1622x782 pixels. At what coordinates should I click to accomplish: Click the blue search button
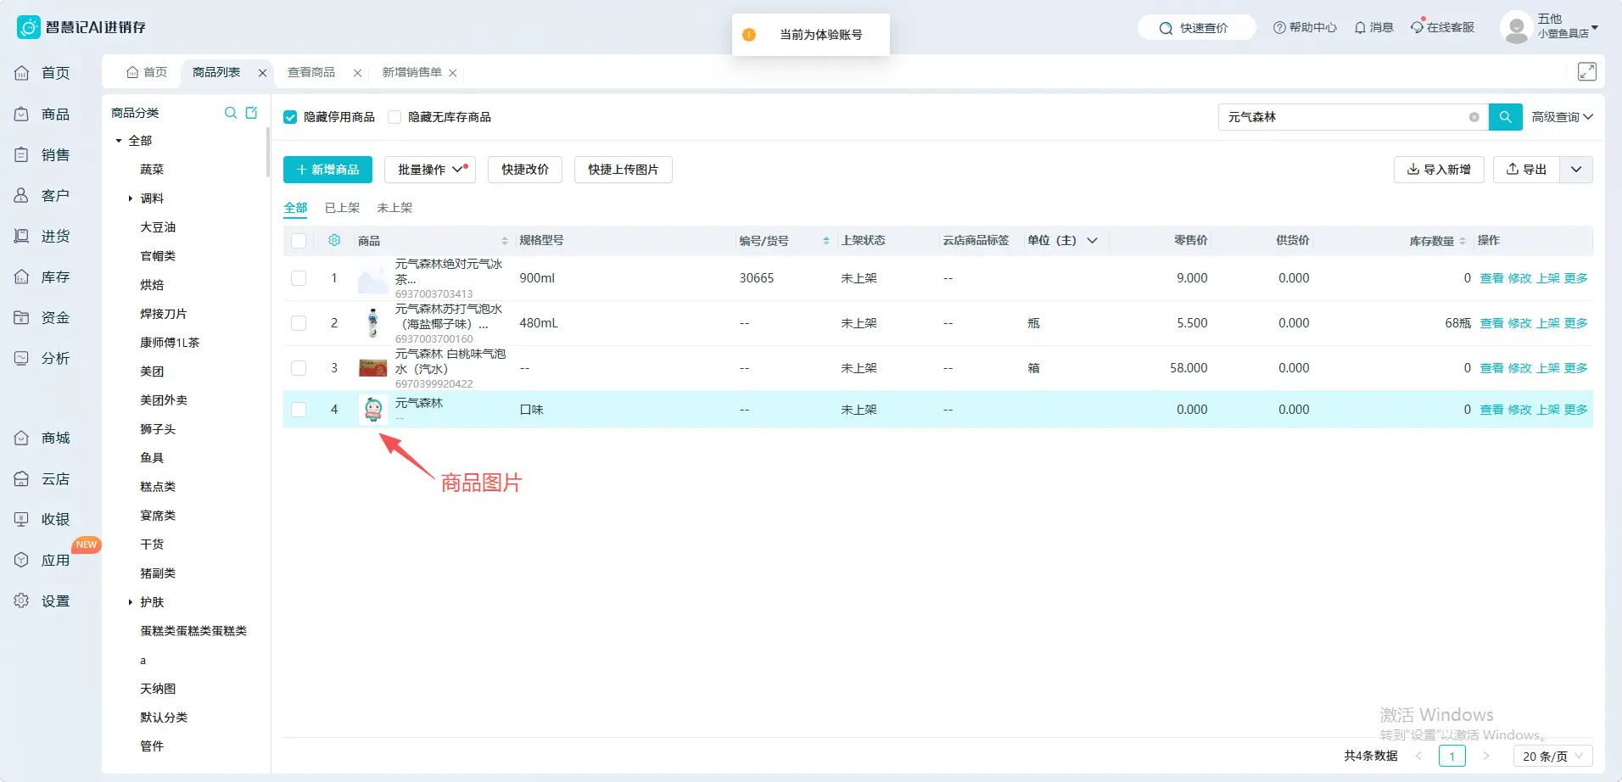click(x=1506, y=117)
